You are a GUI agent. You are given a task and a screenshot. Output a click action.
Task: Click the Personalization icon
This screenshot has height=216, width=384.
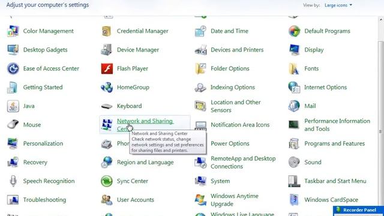[13, 143]
